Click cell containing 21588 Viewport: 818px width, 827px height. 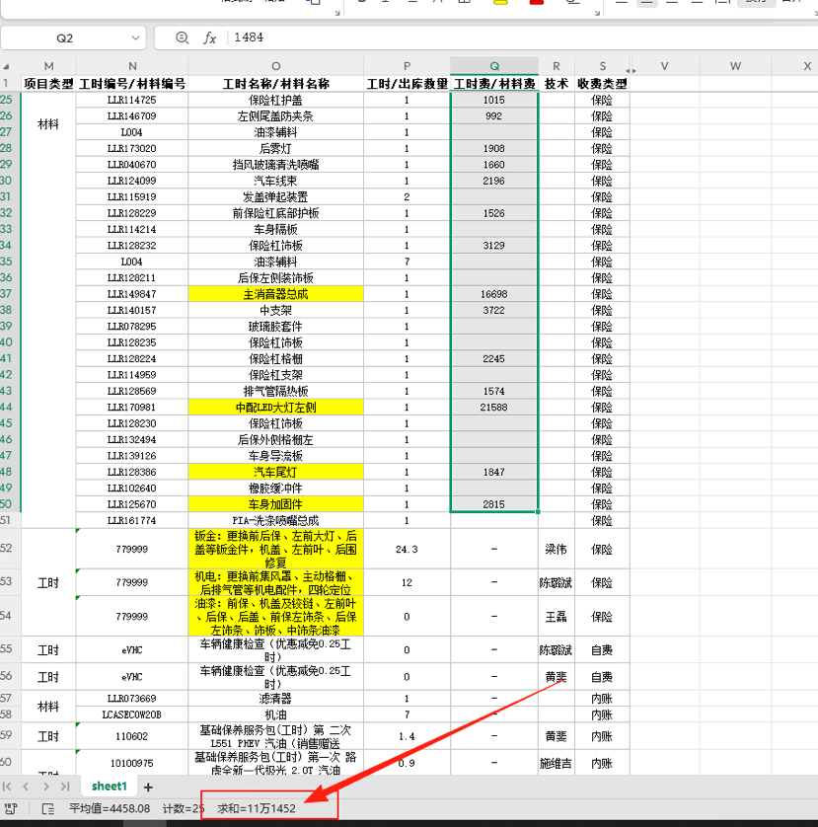494,407
